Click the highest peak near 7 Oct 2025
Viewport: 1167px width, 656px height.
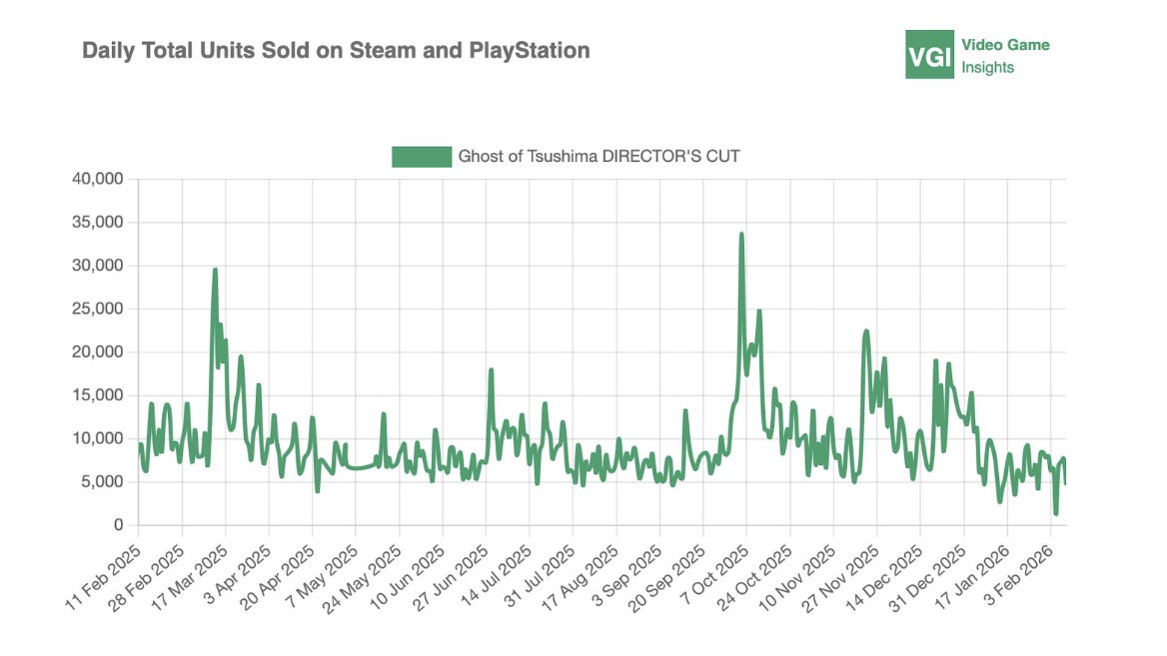click(x=741, y=235)
